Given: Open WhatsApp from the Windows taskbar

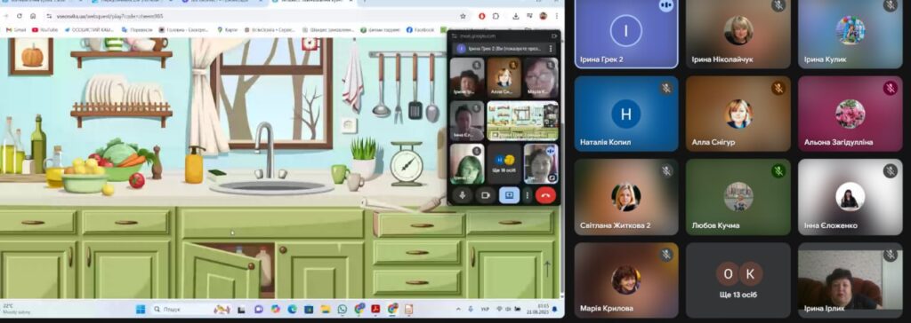Looking at the screenshot, I should tap(343, 309).
